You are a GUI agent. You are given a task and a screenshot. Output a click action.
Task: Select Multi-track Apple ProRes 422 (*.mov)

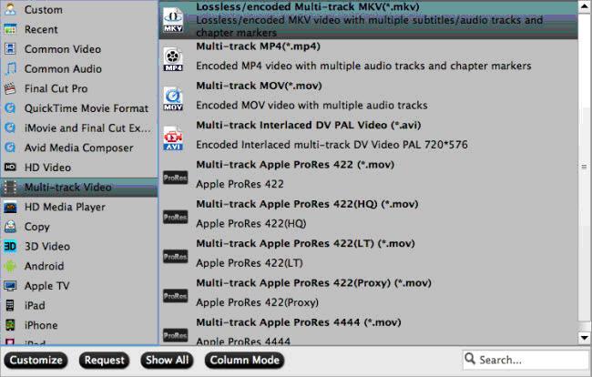coord(368,178)
